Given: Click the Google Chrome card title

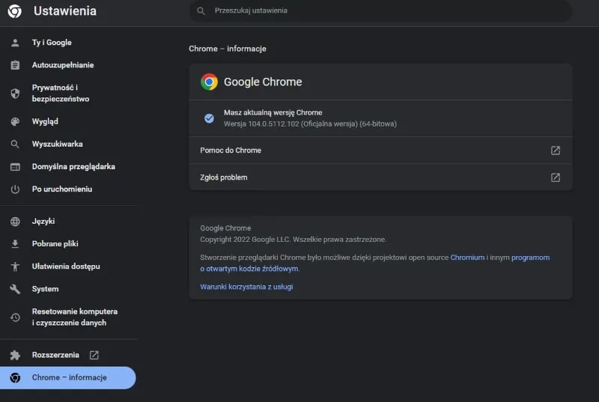Looking at the screenshot, I should [263, 82].
